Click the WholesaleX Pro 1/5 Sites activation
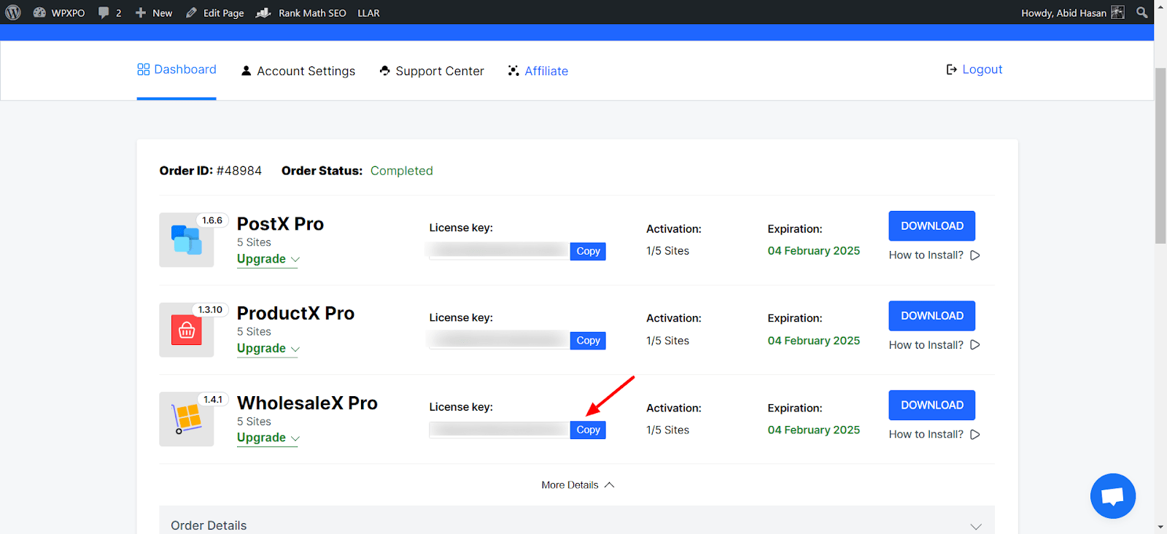1167x534 pixels. click(x=667, y=430)
